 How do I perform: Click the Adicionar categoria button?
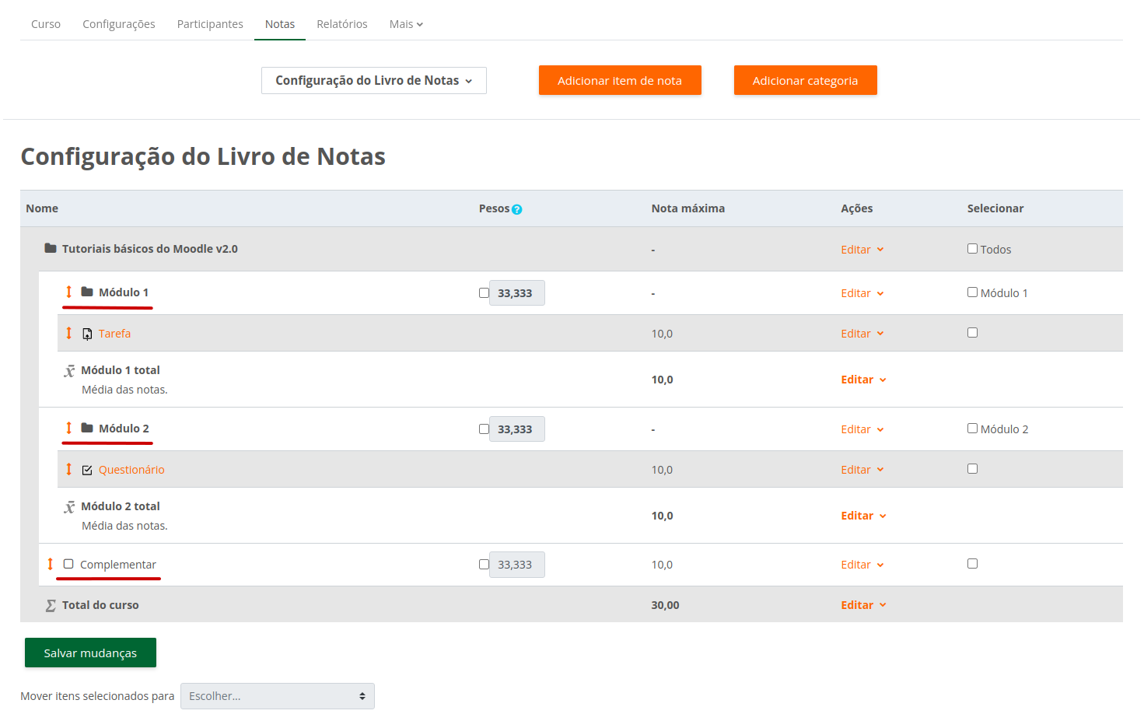pyautogui.click(x=805, y=80)
